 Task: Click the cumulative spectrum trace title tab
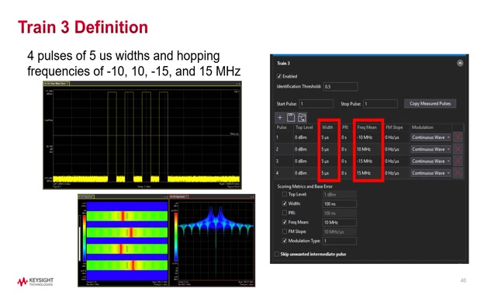178,196
